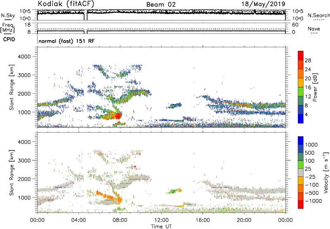This screenshot has height=229, width=330.
Task: Click 'Slant Range [km]' label of velocity panel
Action: click(12, 173)
